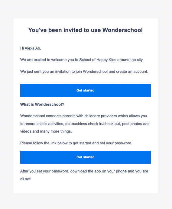Click the Get started button below the invitation text
This screenshot has height=209, width=172.
coord(86,90)
